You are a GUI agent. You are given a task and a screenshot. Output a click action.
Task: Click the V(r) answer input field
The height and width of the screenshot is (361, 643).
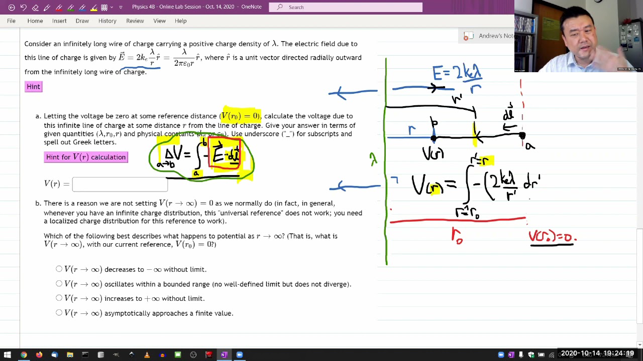[120, 184]
